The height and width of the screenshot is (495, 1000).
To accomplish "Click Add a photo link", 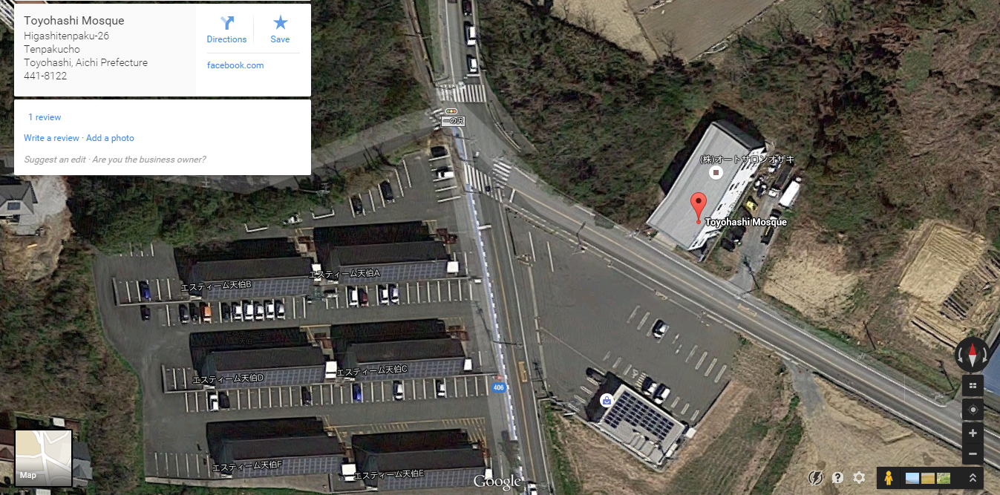I will [110, 138].
